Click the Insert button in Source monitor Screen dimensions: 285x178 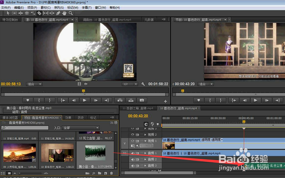(120, 100)
